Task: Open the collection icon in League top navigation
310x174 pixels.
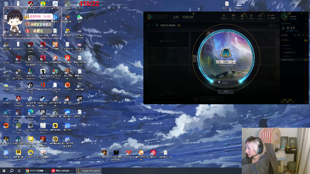Action: click(242, 17)
